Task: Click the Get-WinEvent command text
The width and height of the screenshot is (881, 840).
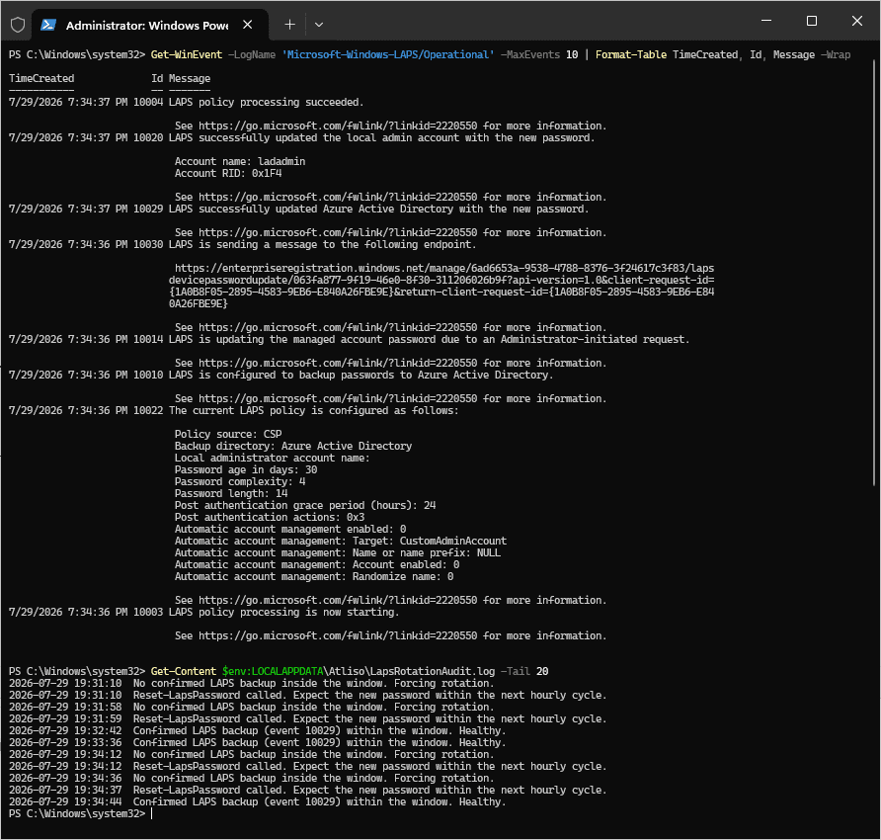Action: pos(187,54)
